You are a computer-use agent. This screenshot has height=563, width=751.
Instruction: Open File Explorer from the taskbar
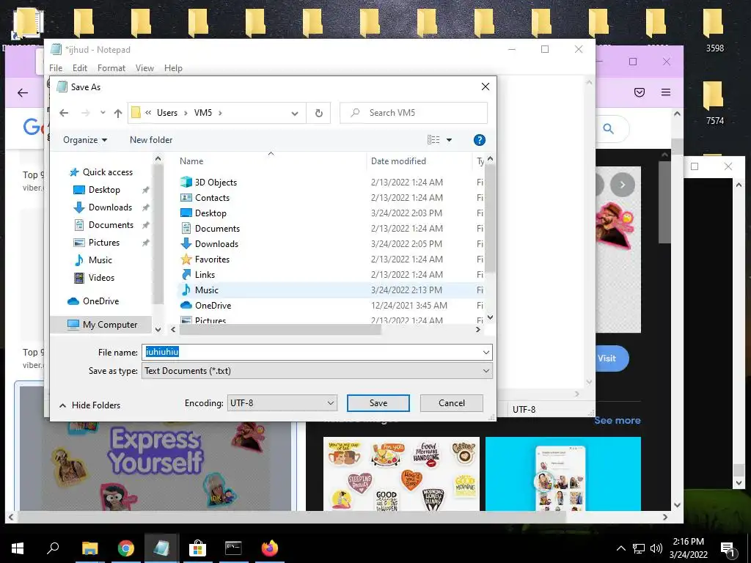point(89,548)
